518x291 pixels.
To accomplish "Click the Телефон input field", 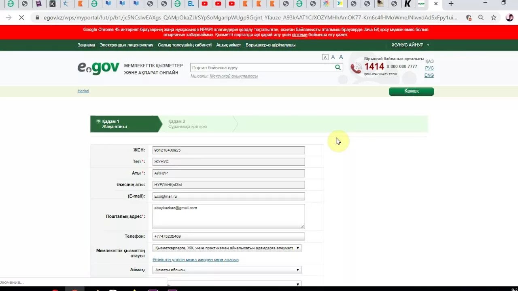I will pos(229,236).
